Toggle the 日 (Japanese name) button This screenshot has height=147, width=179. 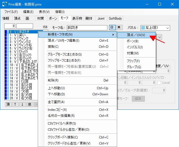pyautogui.click(x=112, y=28)
